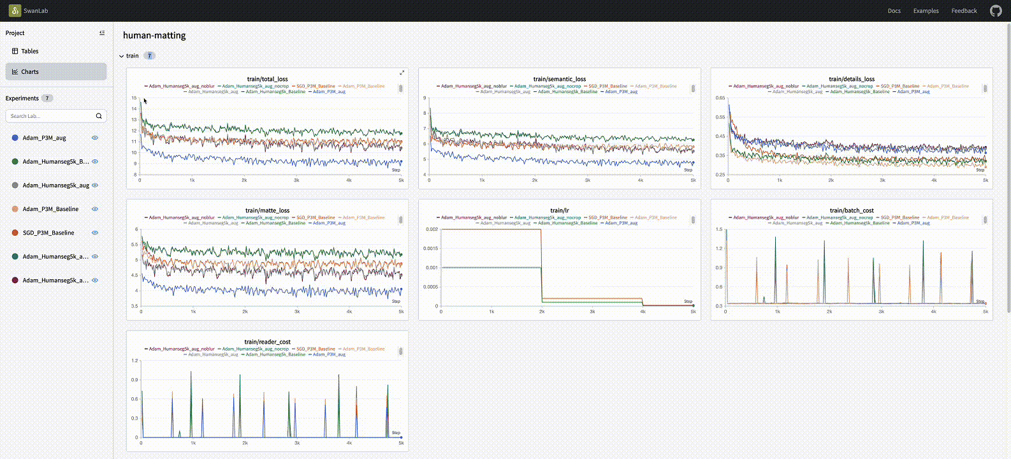Viewport: 1011px width, 459px height.
Task: Toggle eye of dark-red Adam_Humanseg5k_a… experiment
Action: (x=95, y=280)
